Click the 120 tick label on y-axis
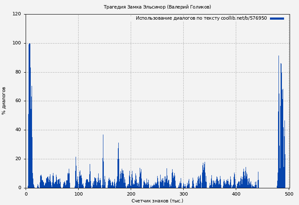The height and width of the screenshot is (205, 299). coord(17,14)
